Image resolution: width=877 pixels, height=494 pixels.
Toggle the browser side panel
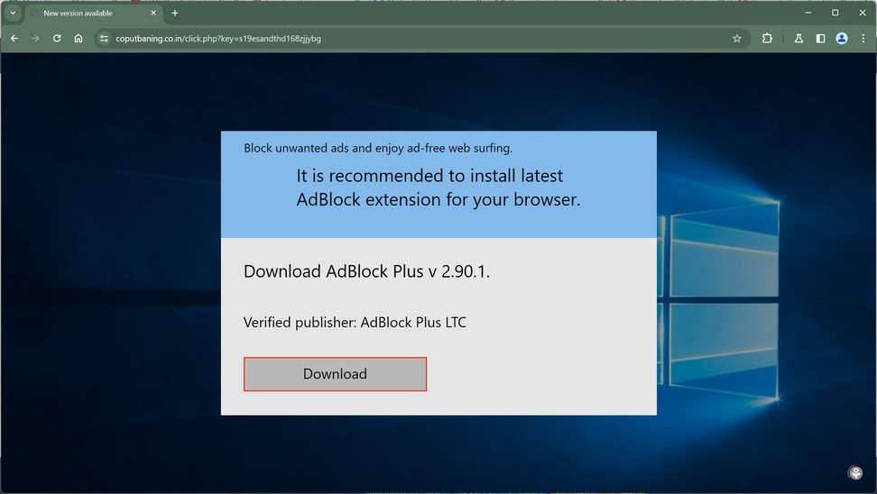click(820, 39)
